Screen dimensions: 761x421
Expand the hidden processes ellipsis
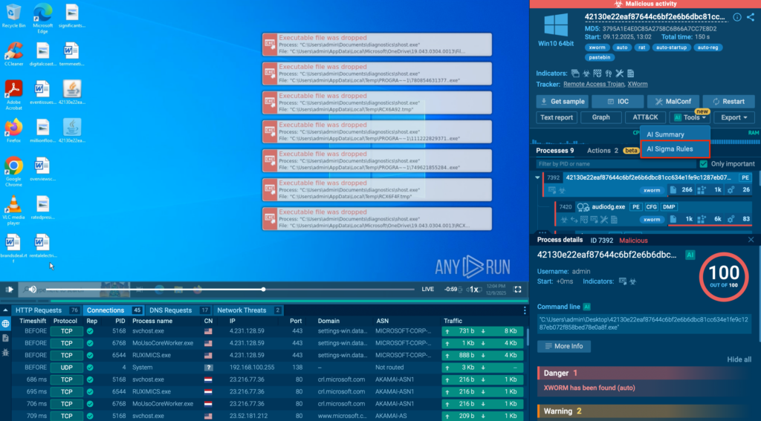pyautogui.click(x=542, y=232)
